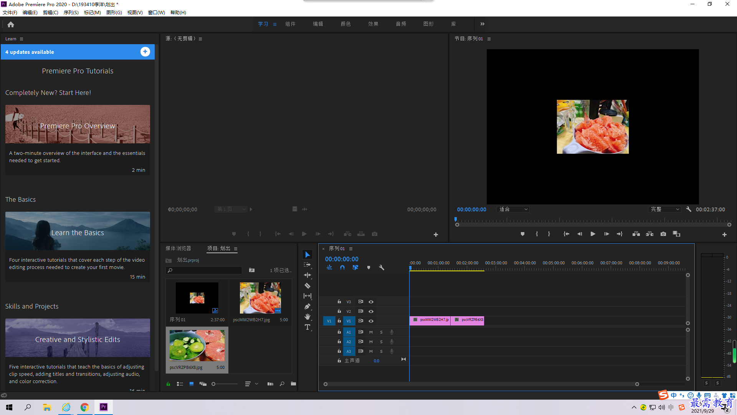Select the Ripple Edit tool
This screenshot has width=737, height=415.
coord(307,275)
